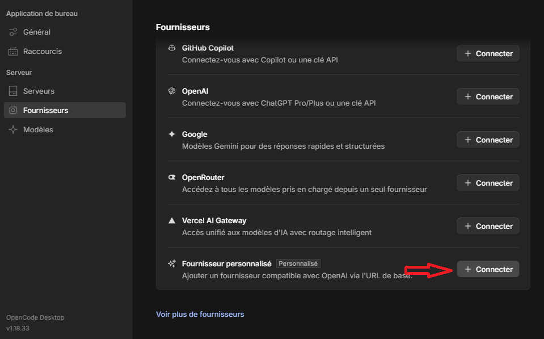
Task: Click the custom provider sparkles icon
Action: tap(172, 263)
